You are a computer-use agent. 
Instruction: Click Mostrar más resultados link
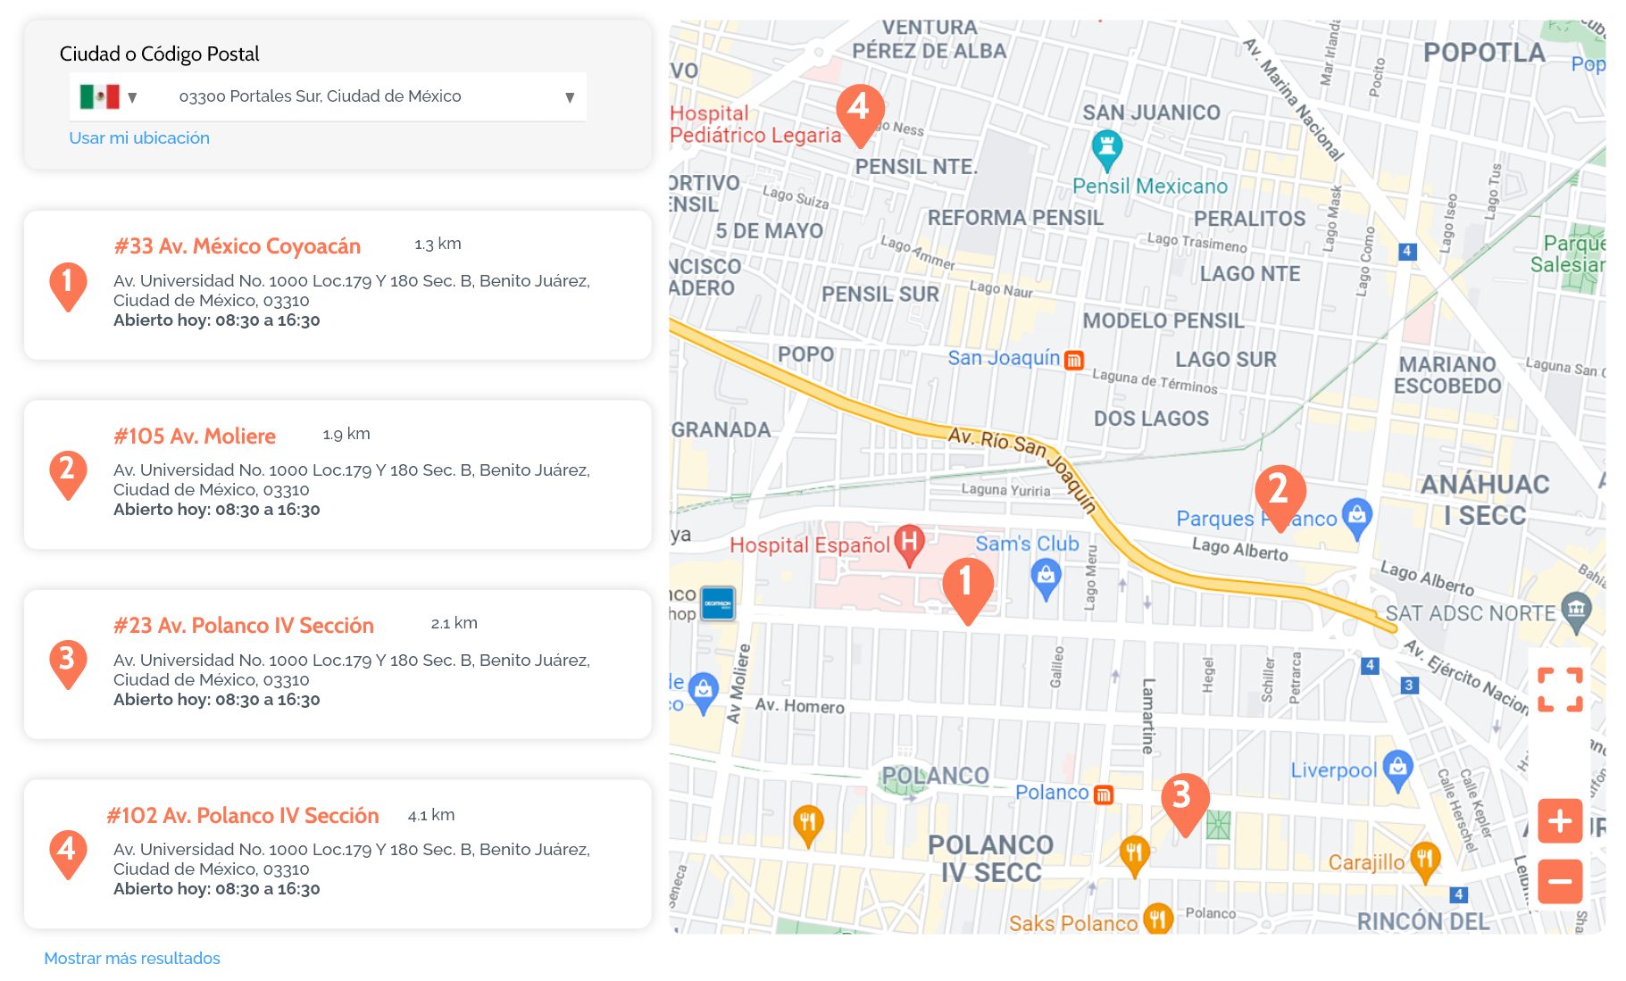click(132, 958)
